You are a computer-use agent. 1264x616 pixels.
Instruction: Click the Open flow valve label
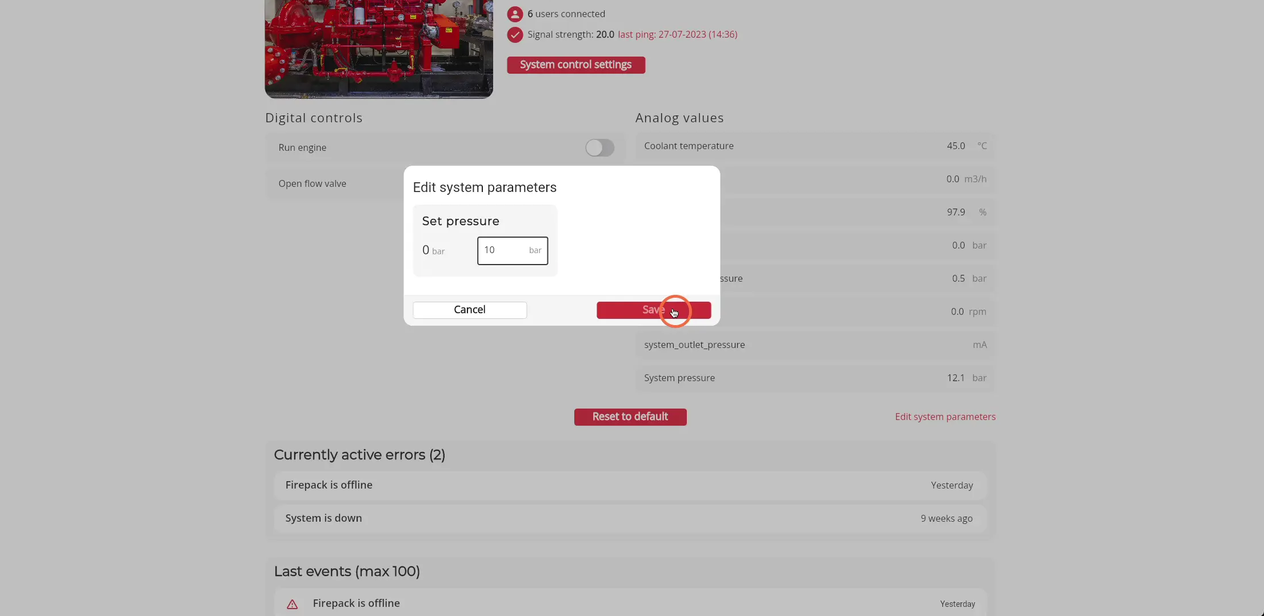312,183
